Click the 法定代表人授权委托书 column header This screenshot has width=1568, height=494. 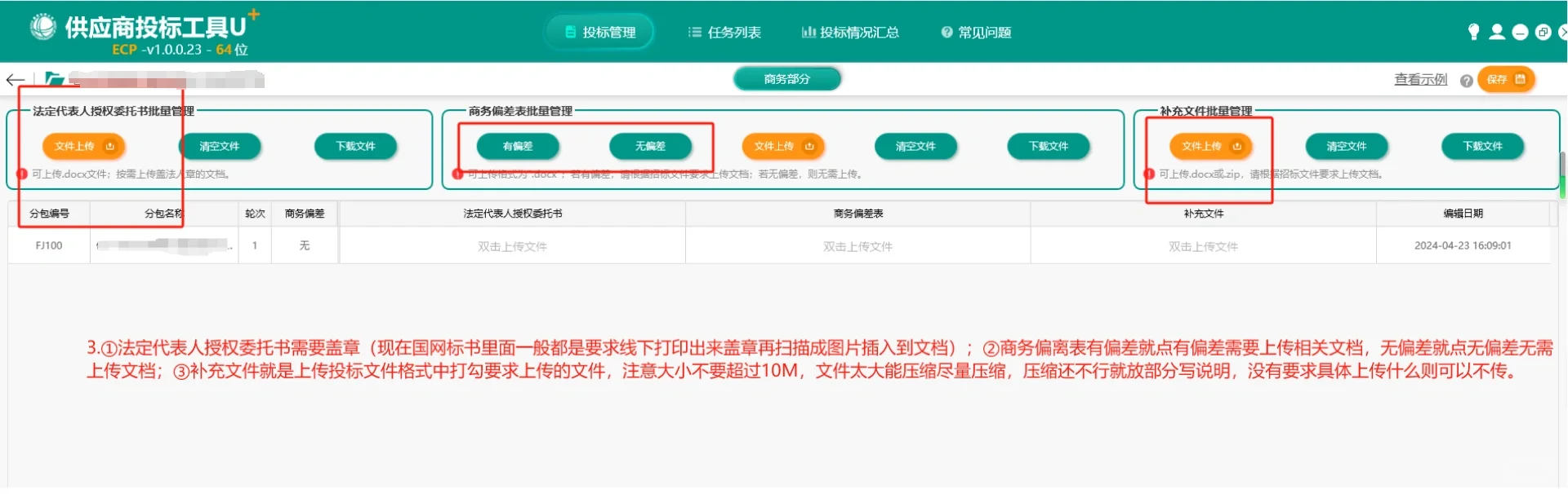(x=513, y=214)
